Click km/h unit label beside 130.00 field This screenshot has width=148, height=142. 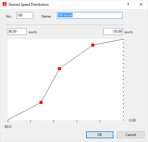(129, 32)
